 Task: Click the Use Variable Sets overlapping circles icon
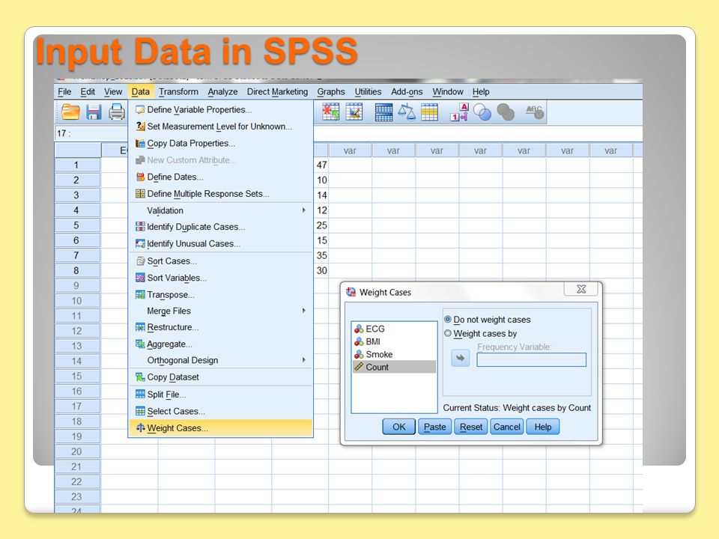click(482, 112)
